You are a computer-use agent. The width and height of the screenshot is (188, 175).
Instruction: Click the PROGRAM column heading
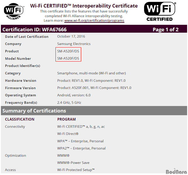coord(66,119)
